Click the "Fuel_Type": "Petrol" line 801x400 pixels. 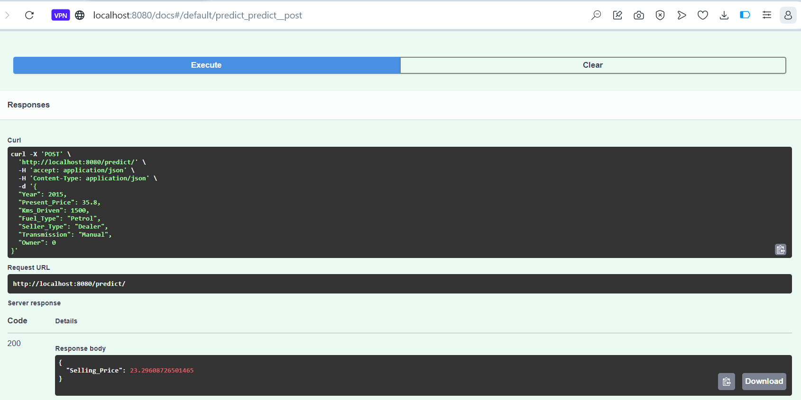[59, 219]
